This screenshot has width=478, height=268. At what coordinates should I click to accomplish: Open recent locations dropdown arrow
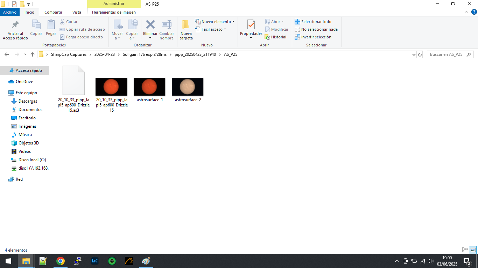25,54
